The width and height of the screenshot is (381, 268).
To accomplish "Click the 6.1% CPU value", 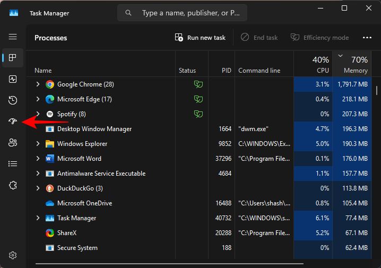I will click(322, 218).
